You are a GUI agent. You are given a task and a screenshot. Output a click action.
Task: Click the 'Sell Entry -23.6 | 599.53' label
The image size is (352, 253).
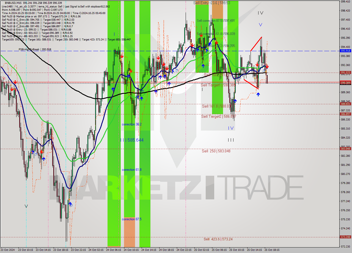click(x=212, y=3)
